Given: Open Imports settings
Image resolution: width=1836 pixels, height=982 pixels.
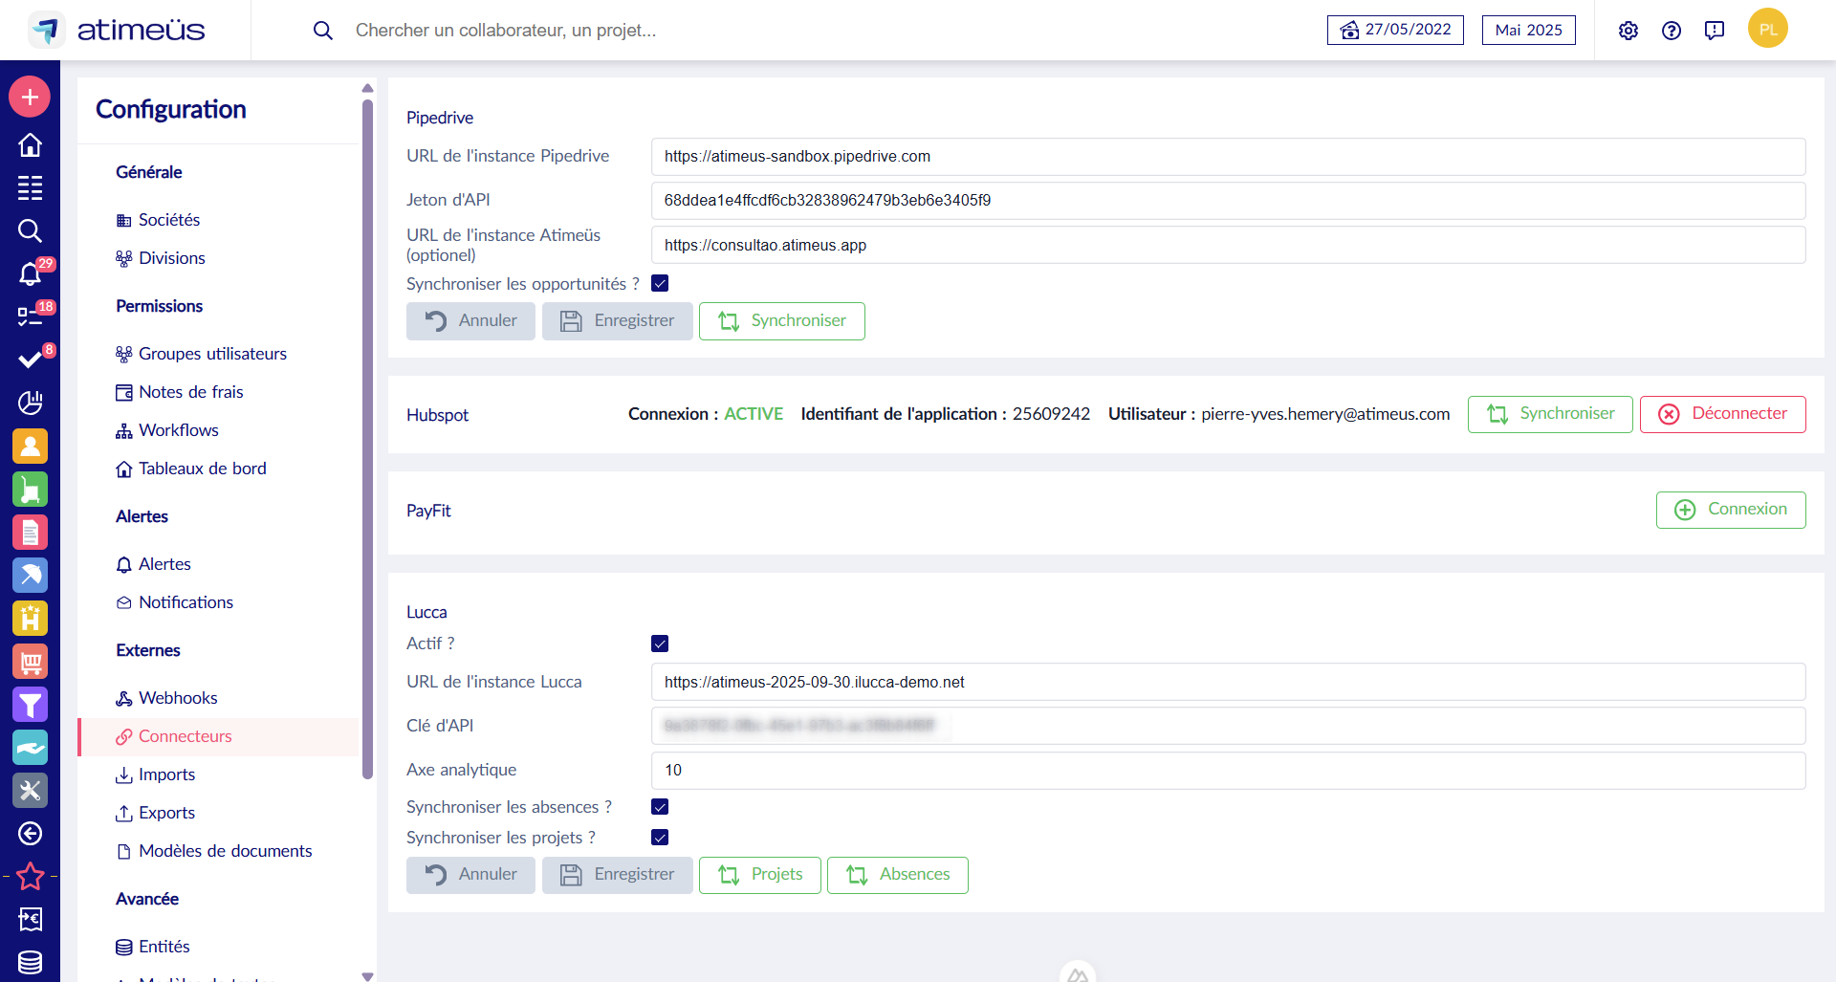Looking at the screenshot, I should (155, 775).
